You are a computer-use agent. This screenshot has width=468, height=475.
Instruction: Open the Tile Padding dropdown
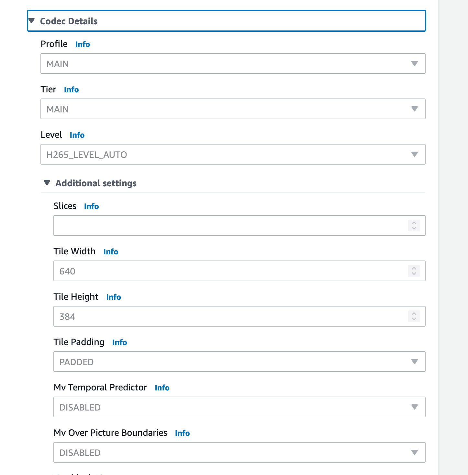(x=239, y=362)
